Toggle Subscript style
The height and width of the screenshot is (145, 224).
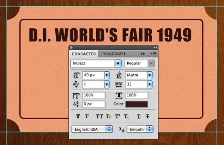pos(126,117)
